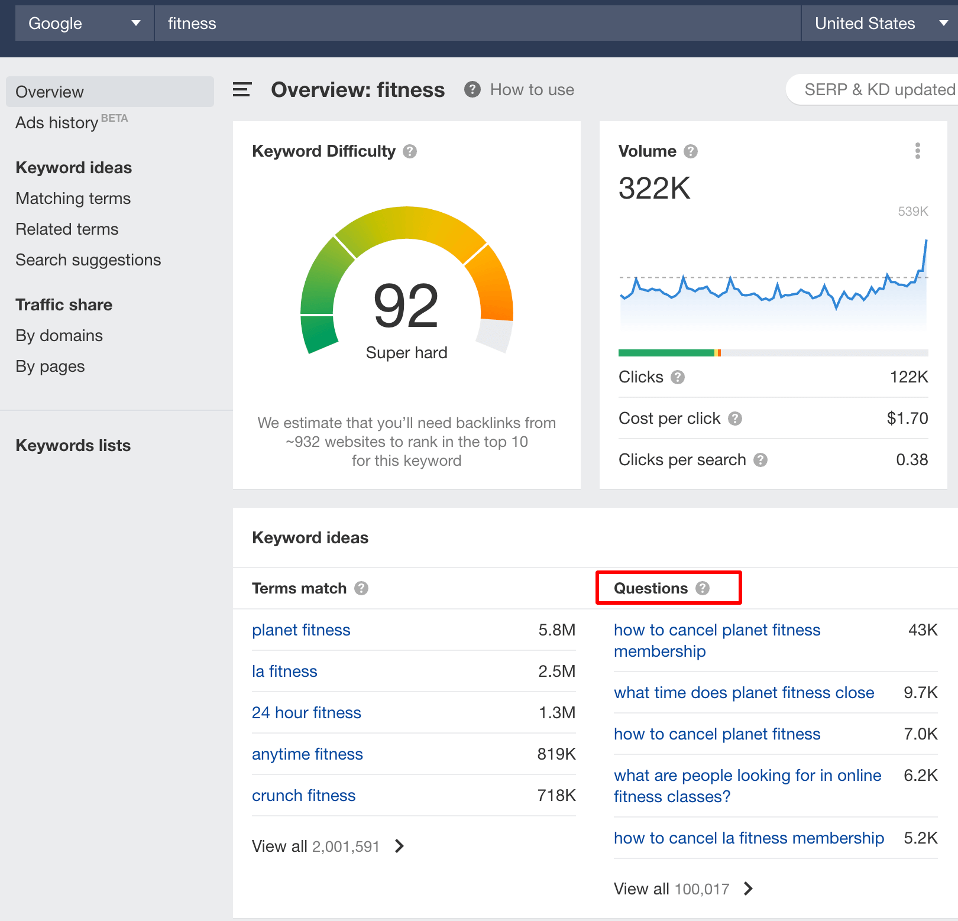
Task: Click the arrow next to View all 100,017
Action: [748, 889]
